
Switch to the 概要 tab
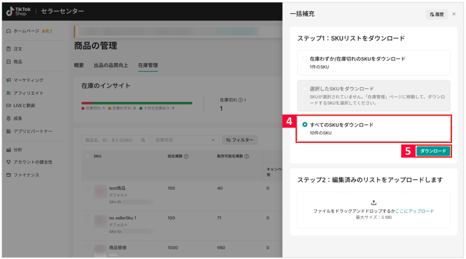[x=79, y=65]
